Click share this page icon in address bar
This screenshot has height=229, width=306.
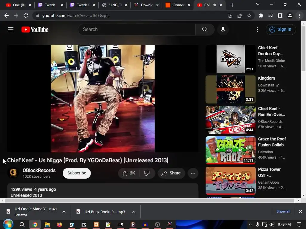pyautogui.click(x=240, y=16)
